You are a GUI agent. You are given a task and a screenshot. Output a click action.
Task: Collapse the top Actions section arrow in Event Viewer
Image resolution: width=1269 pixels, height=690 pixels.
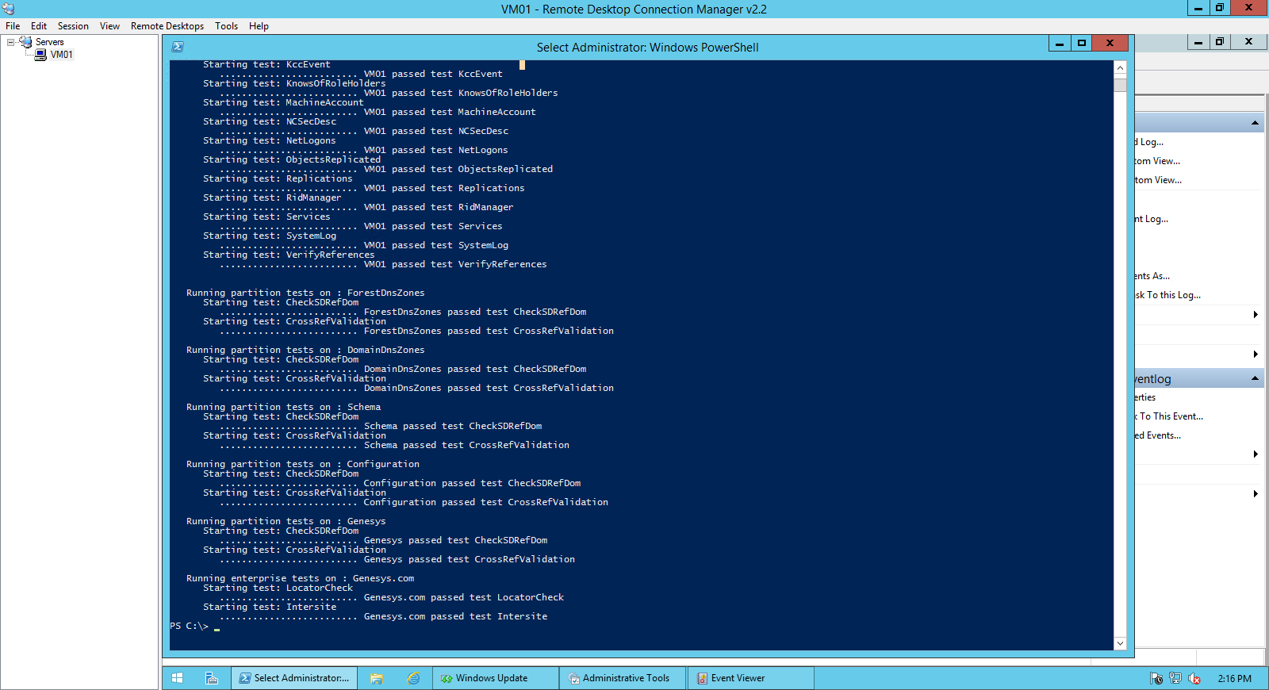click(x=1255, y=123)
